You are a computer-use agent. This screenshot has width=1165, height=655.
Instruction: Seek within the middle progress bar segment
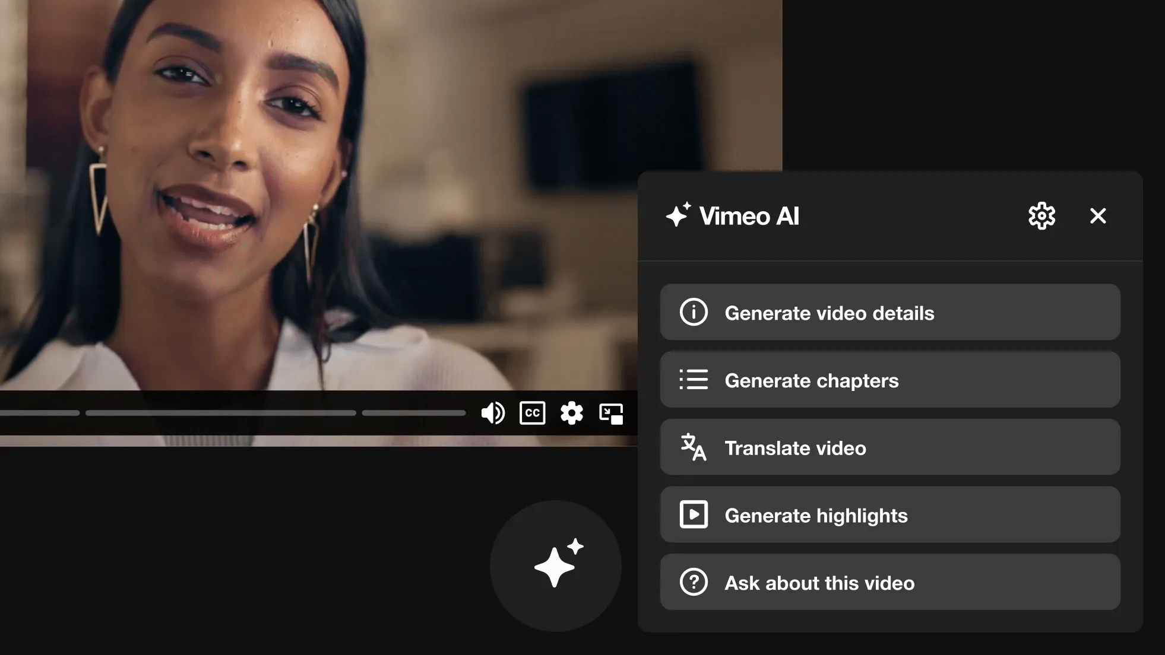click(x=220, y=413)
